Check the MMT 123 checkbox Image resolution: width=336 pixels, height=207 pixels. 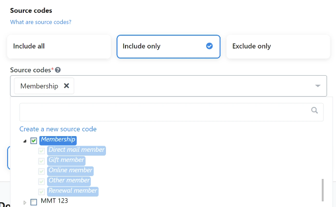(x=34, y=202)
